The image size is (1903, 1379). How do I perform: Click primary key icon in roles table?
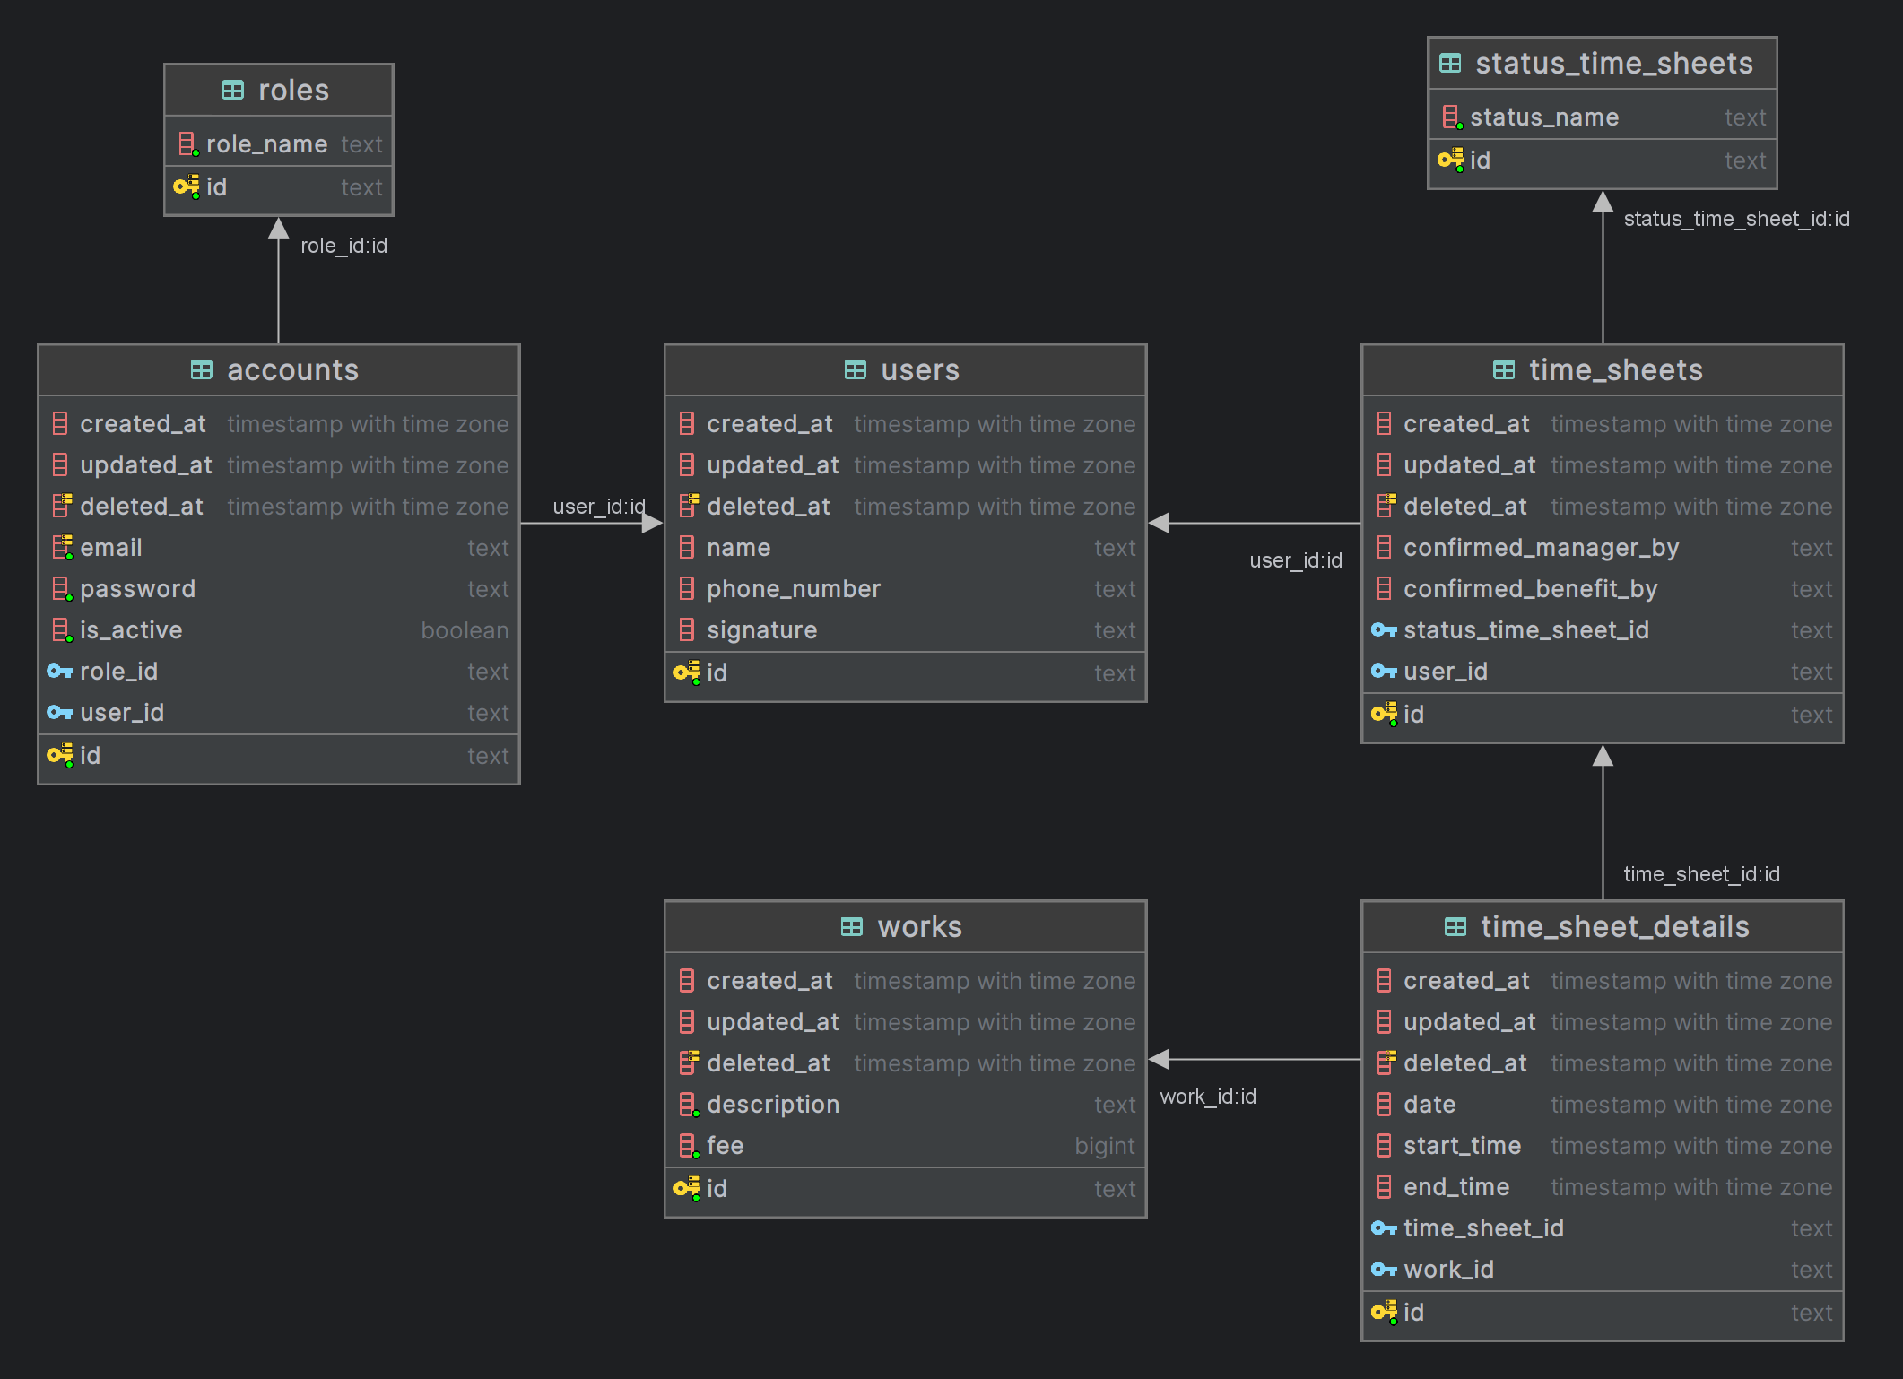(x=186, y=186)
